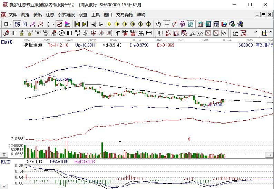Click the 日K线 label
274x189 pixels.
pos(7,42)
